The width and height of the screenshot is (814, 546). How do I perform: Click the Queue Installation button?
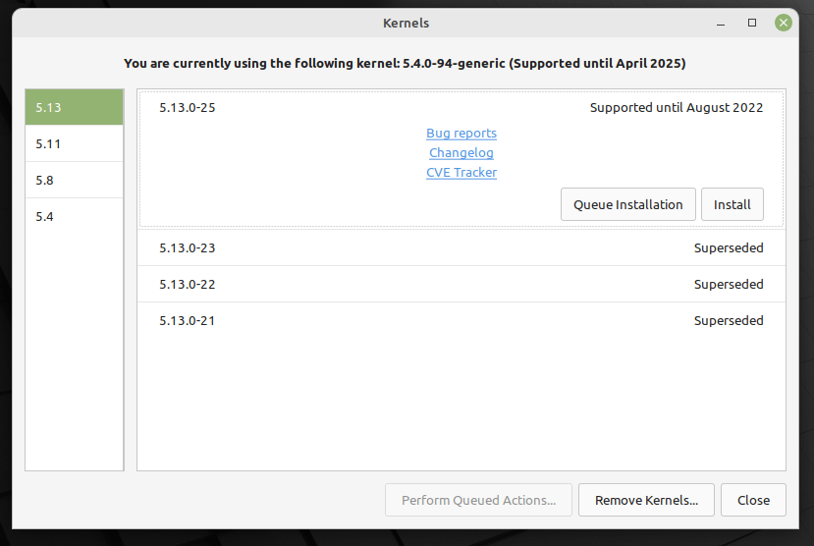click(x=628, y=204)
